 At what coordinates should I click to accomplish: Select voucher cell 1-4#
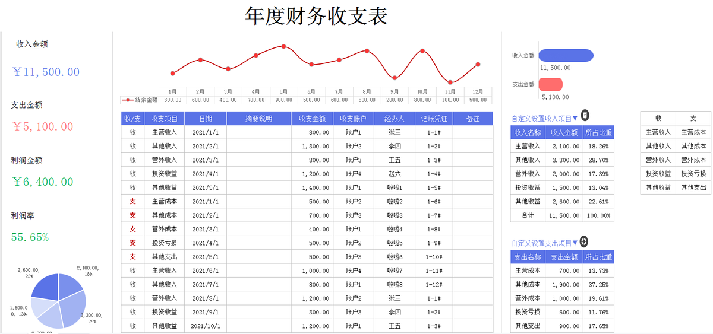pos(434,174)
